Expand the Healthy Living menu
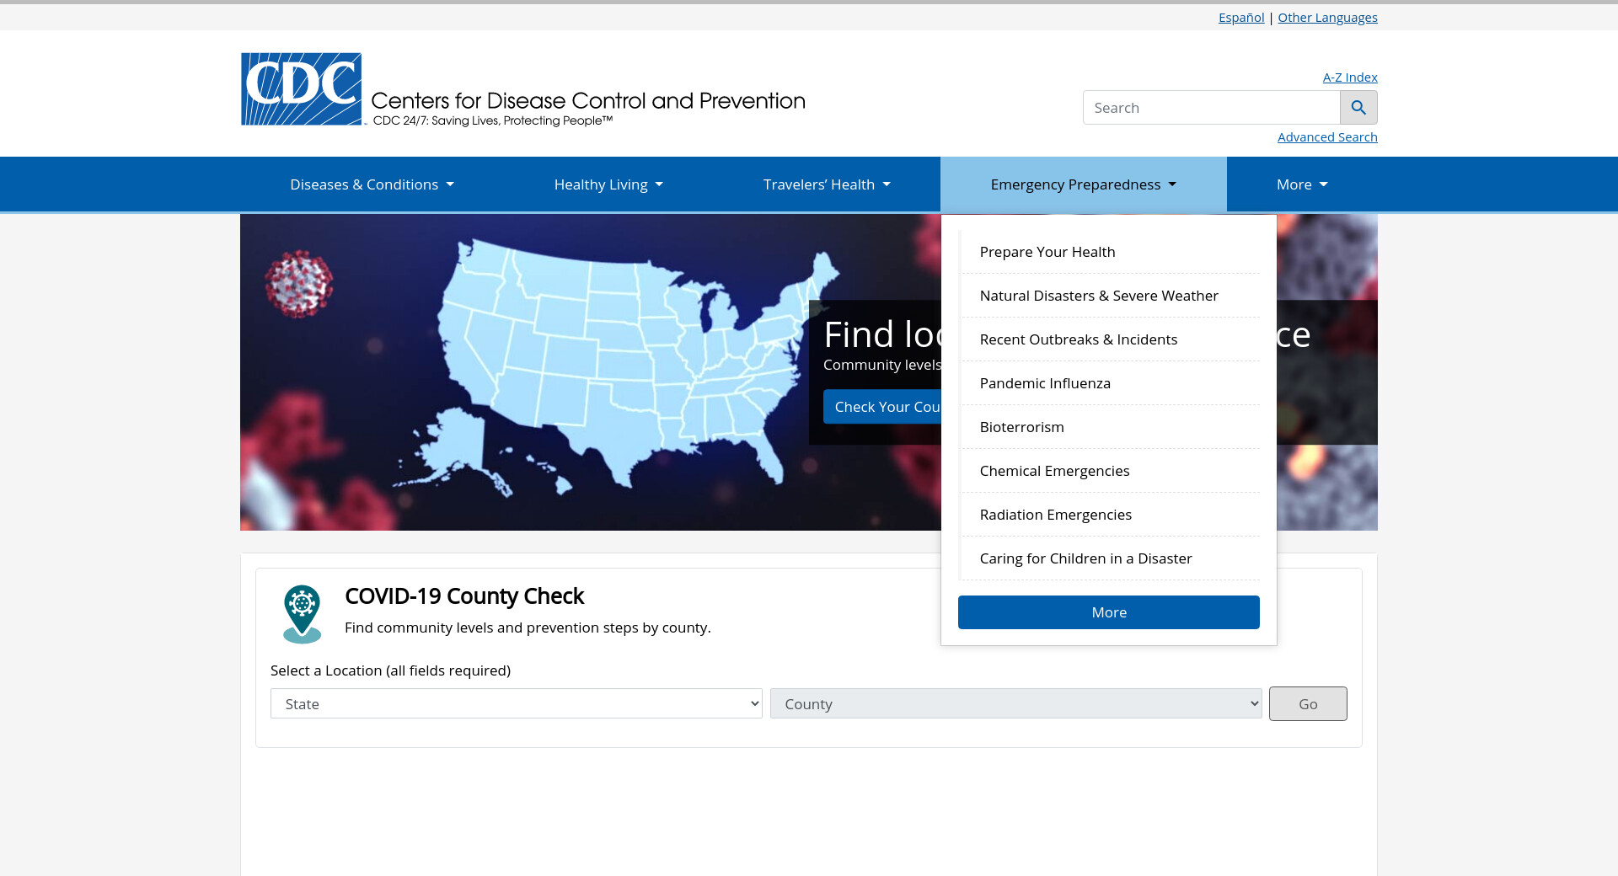Viewport: 1618px width, 876px height. tap(608, 184)
